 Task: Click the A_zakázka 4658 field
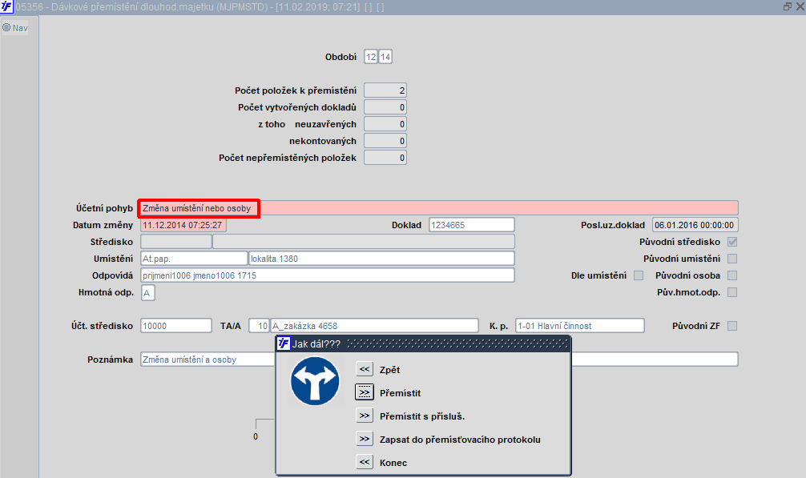point(374,326)
